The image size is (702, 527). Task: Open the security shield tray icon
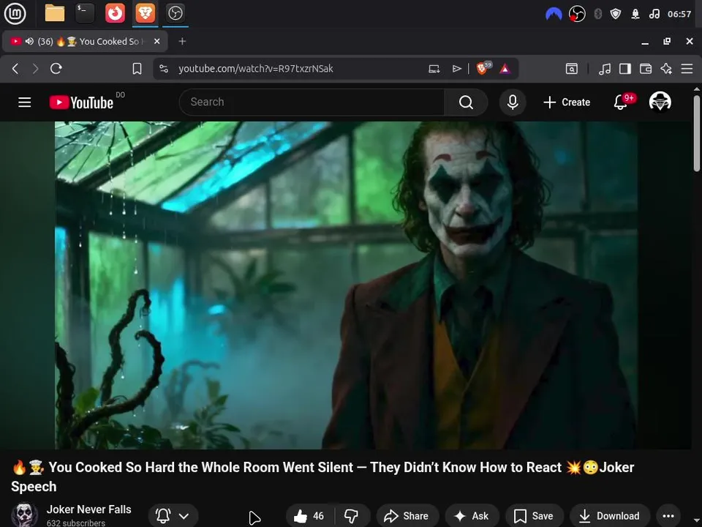[616, 14]
